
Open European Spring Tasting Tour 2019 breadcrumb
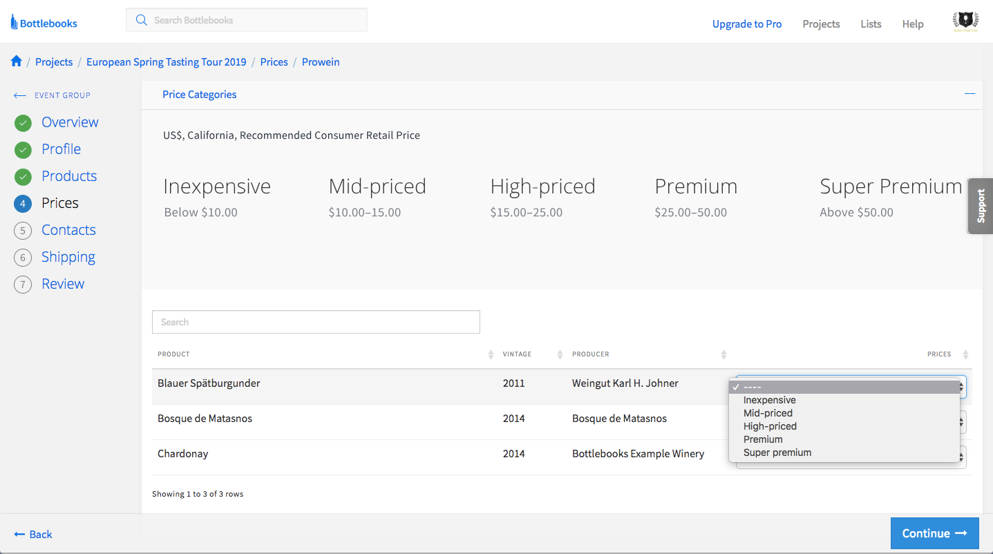click(167, 61)
